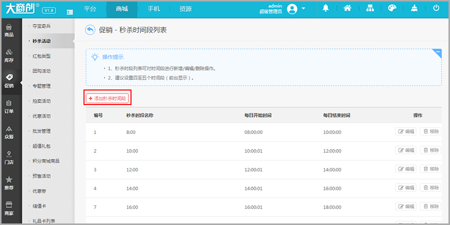Remove the 12:00 time slot row

(x=430, y=169)
